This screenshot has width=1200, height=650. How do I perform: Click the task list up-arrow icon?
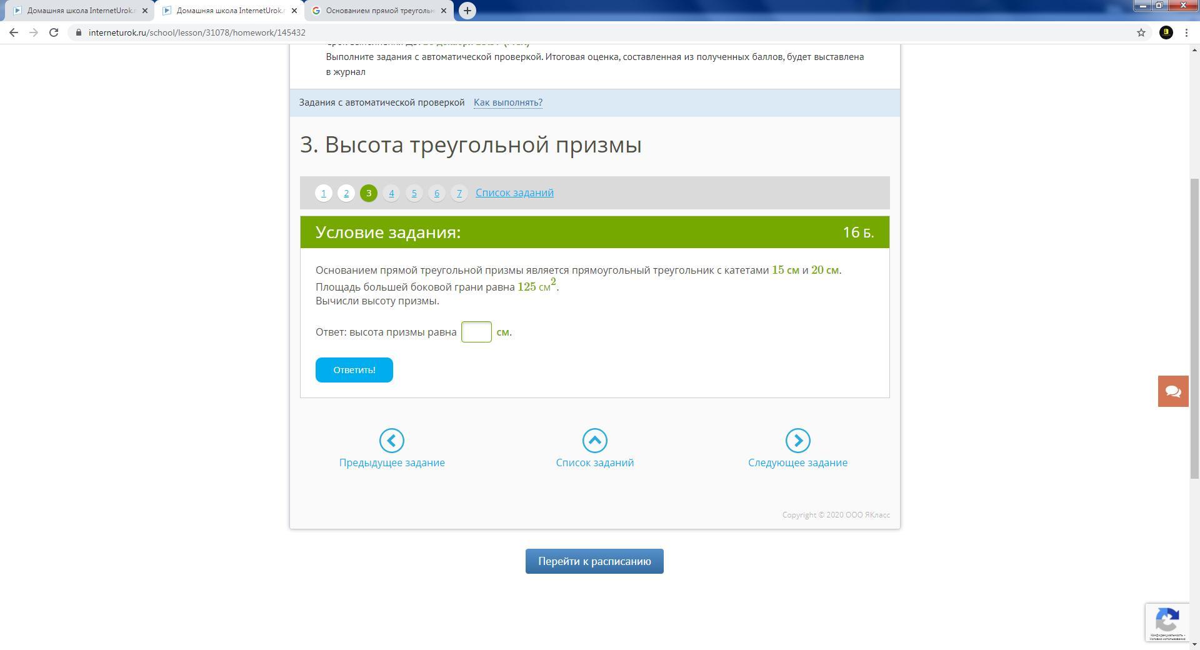click(x=594, y=441)
